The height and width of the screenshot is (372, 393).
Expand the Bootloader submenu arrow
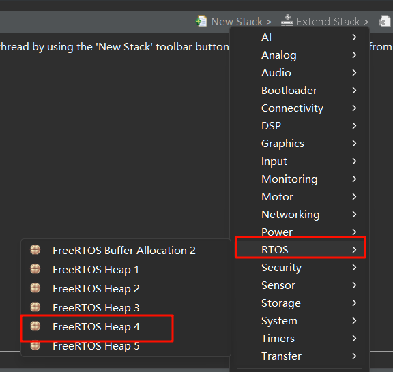coord(354,91)
